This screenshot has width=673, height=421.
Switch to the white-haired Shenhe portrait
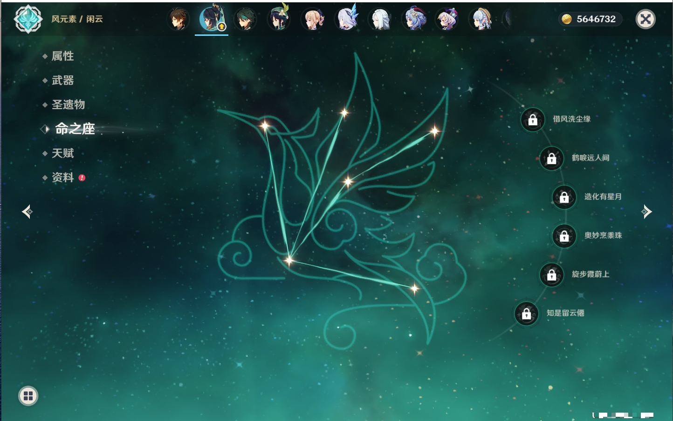click(x=380, y=19)
